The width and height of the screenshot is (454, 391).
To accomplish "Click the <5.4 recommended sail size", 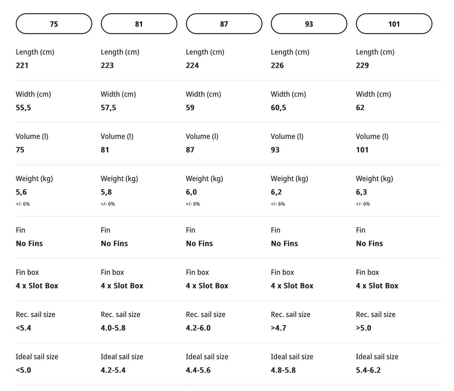I will [23, 328].
